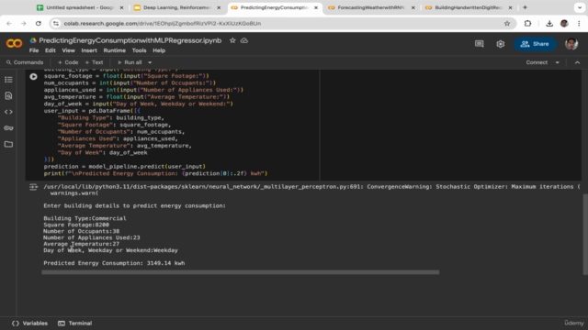Screen dimensions: 588x330
Task: Open the File menu
Action: point(34,50)
